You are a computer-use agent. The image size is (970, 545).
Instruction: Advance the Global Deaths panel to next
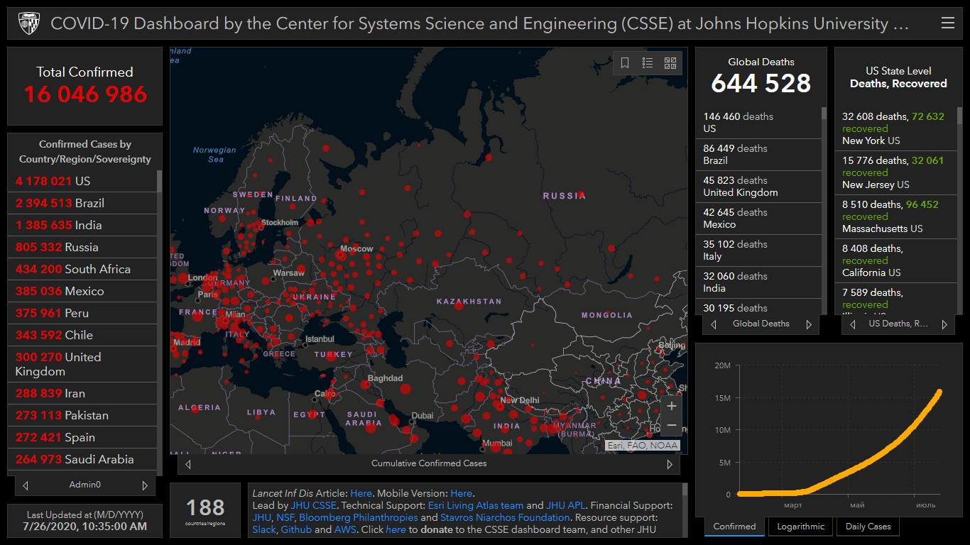click(x=808, y=324)
